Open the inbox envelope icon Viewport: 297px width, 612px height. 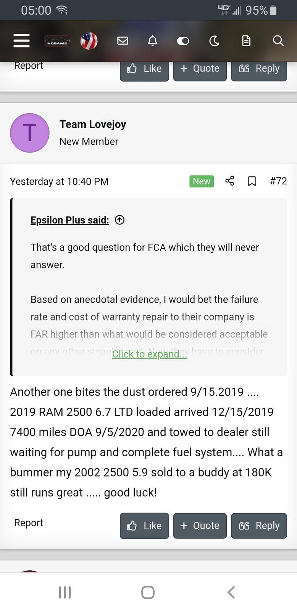click(123, 41)
